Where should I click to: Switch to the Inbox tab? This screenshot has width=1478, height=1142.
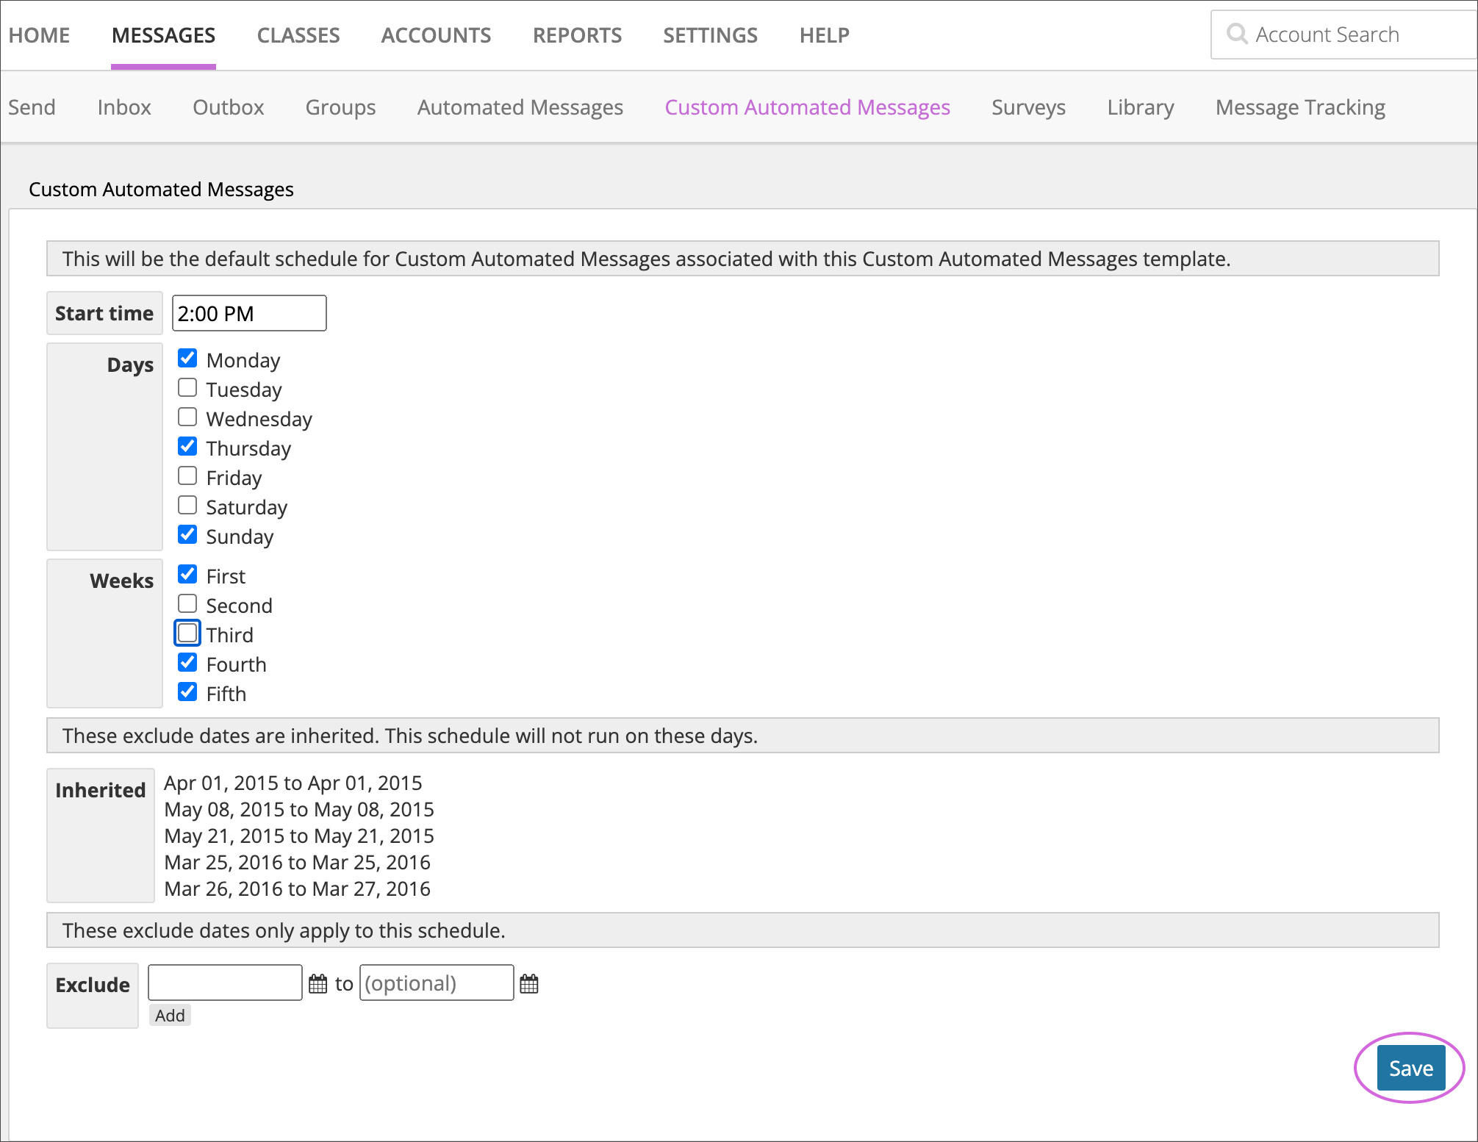coord(124,107)
